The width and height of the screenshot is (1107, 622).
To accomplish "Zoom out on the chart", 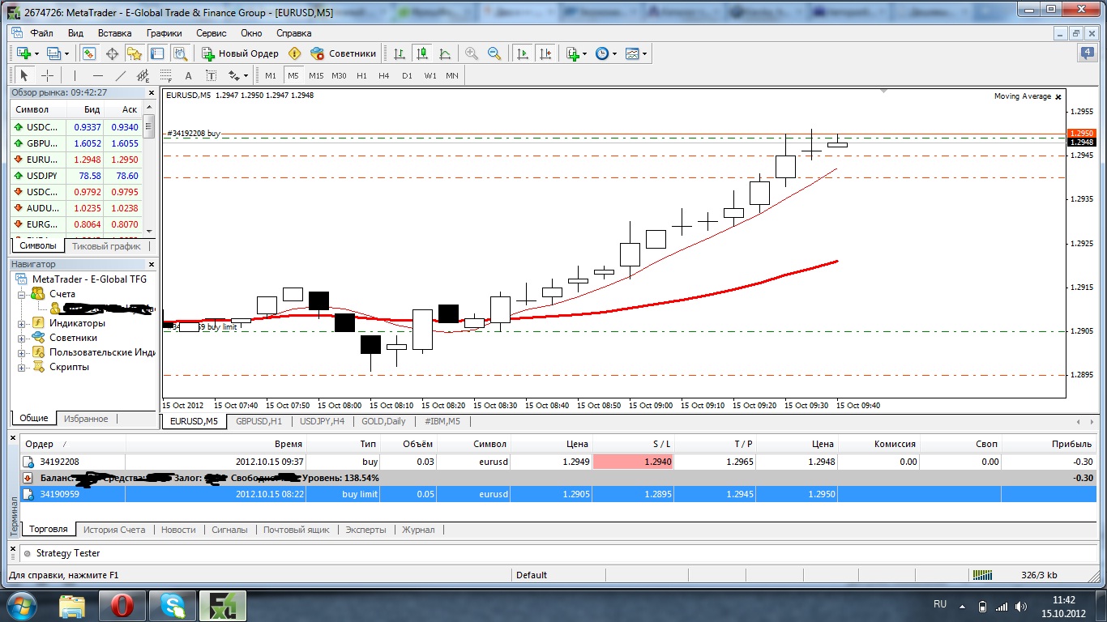I will coord(494,53).
